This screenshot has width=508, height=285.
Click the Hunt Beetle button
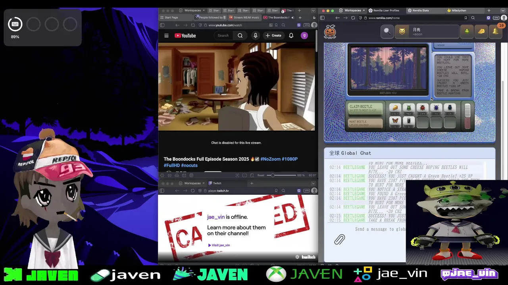[x=366, y=123]
